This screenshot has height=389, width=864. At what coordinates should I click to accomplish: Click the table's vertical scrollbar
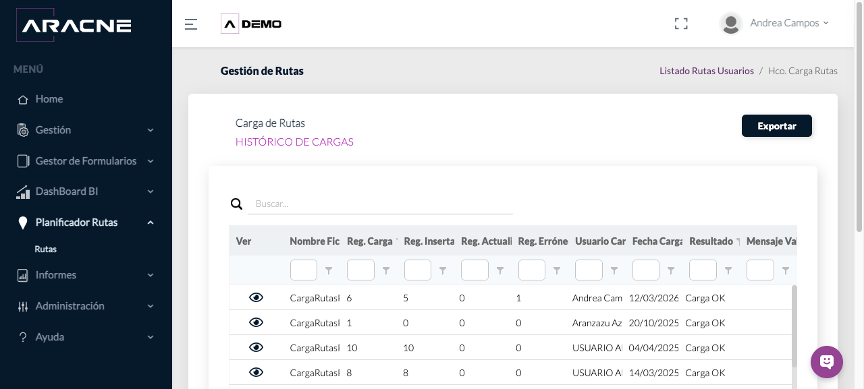pyautogui.click(x=794, y=327)
